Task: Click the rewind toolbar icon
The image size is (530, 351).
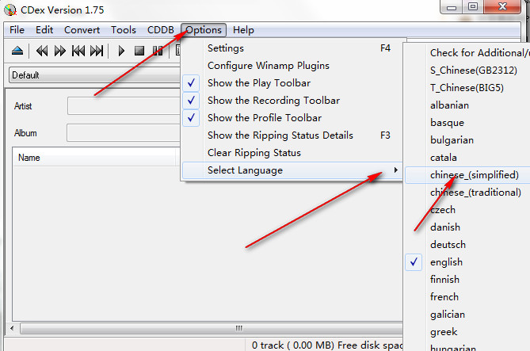Action: (42, 51)
